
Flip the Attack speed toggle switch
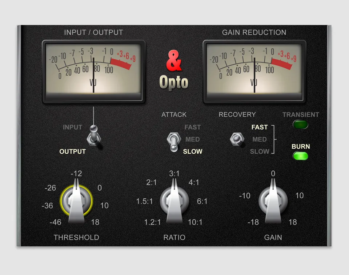[174, 142]
